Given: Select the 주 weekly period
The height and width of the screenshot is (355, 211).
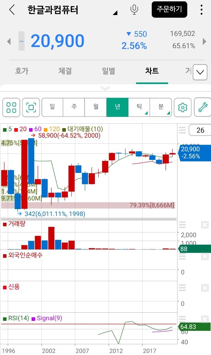Looking at the screenshot, I should 74,107.
